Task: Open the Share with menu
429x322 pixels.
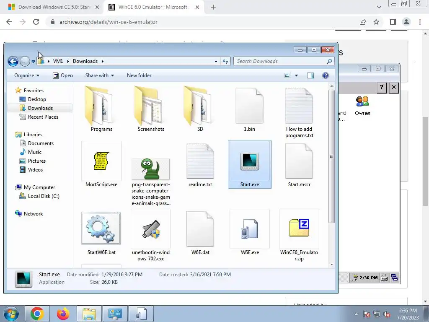Action: point(100,75)
